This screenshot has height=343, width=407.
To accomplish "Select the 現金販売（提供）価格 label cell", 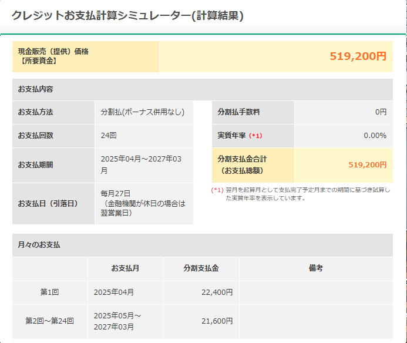I will [x=86, y=56].
